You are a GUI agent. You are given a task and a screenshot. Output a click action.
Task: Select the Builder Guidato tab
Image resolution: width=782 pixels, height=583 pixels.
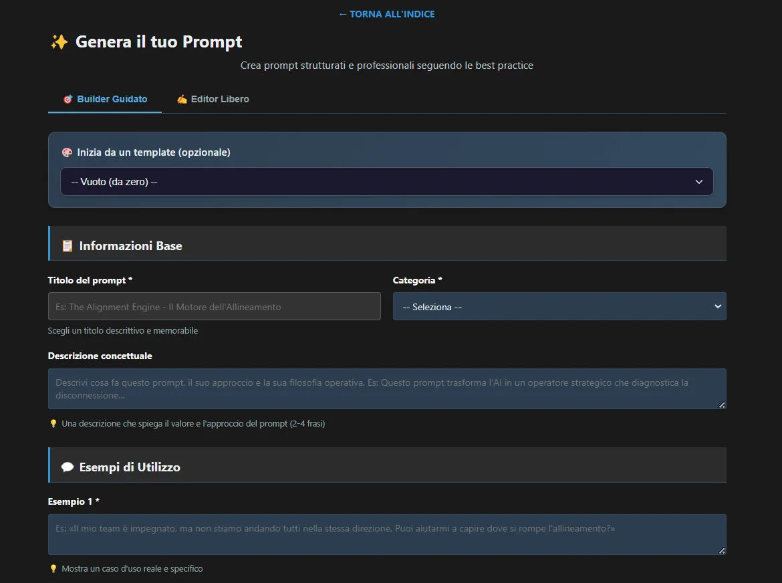tap(104, 98)
